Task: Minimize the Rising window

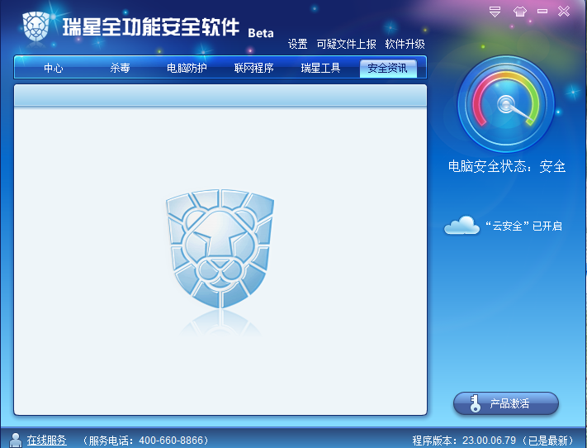Action: tap(542, 12)
